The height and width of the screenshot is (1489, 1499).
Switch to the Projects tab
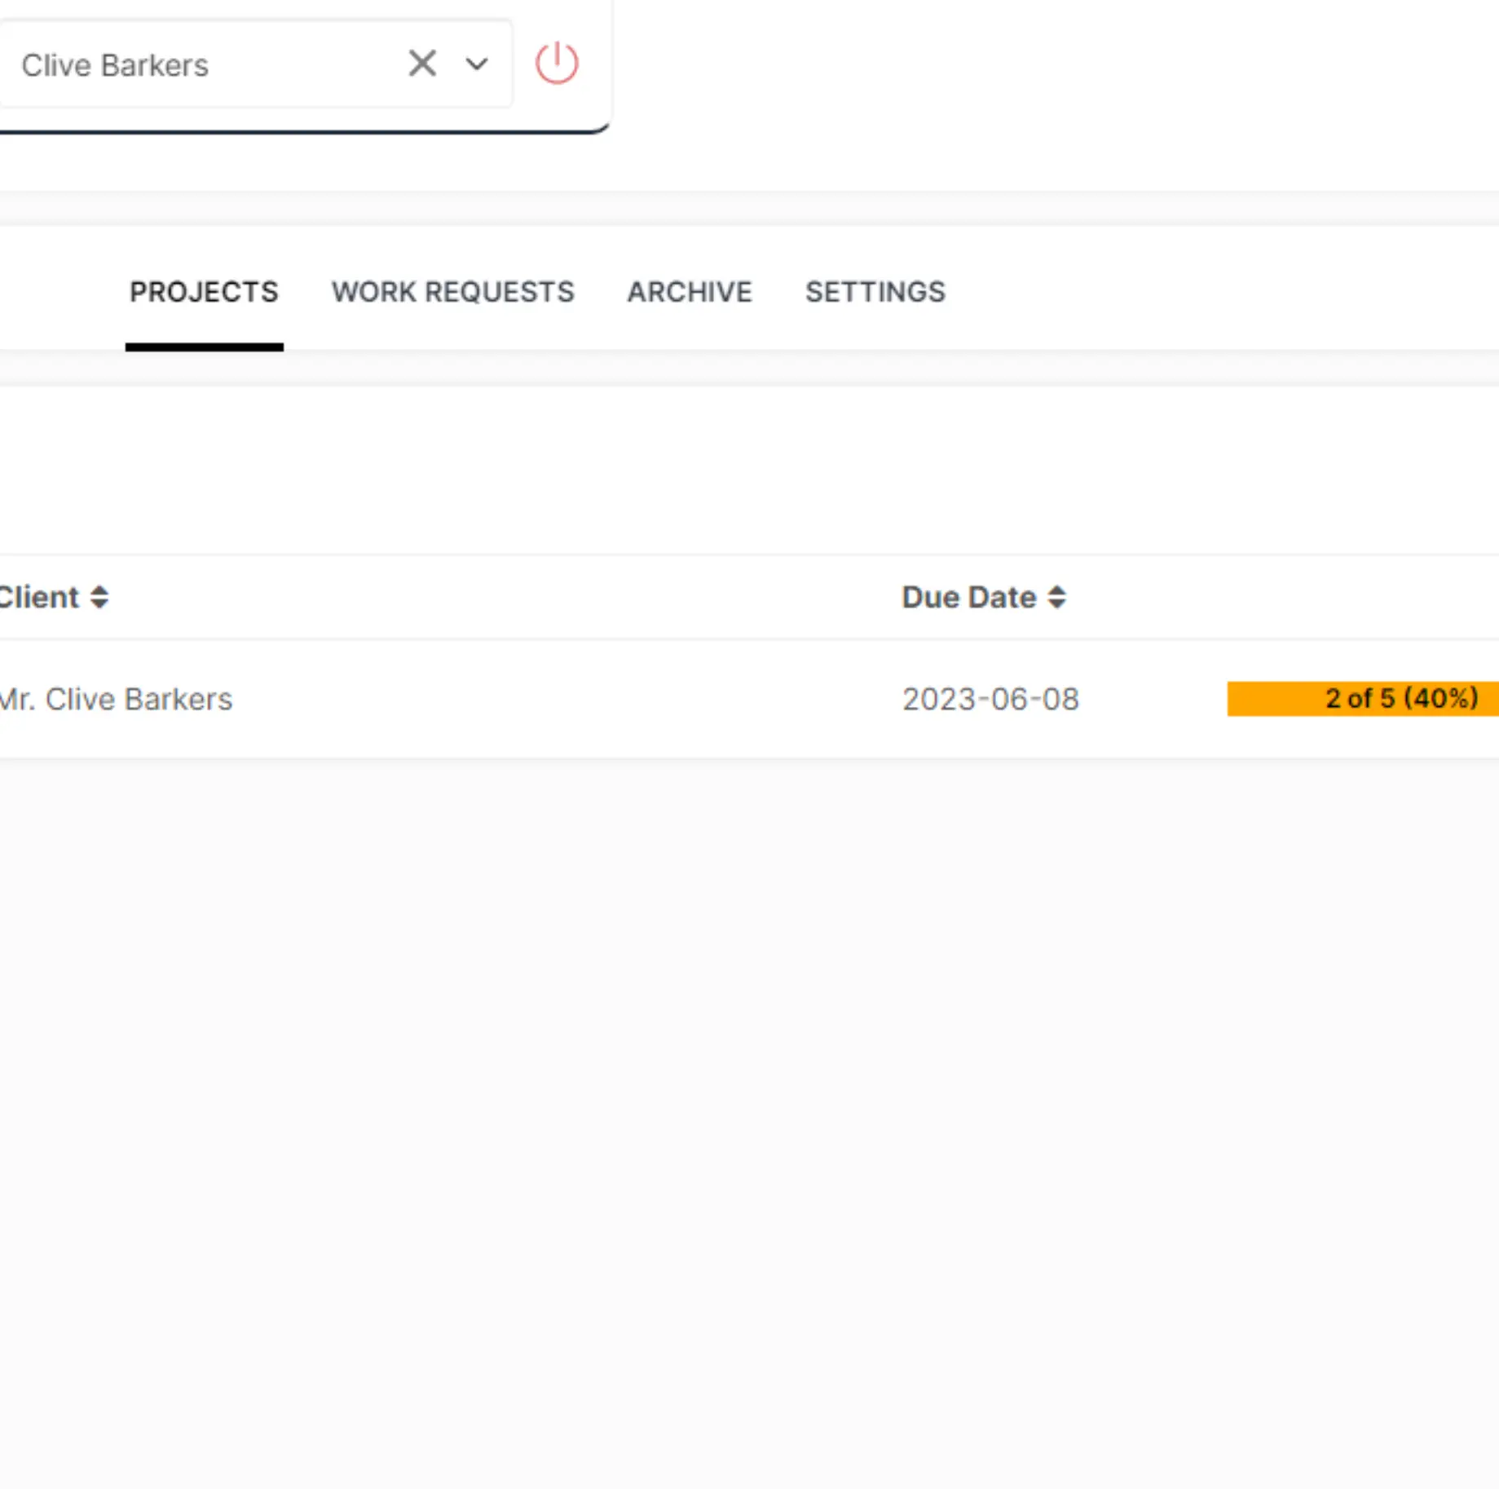(204, 292)
